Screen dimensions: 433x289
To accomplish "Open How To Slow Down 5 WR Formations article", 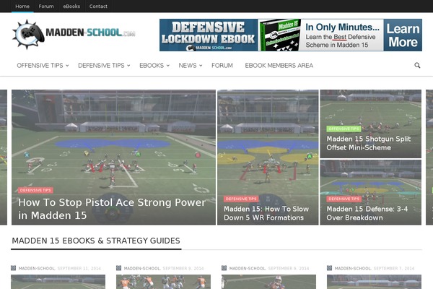I will click(266, 213).
